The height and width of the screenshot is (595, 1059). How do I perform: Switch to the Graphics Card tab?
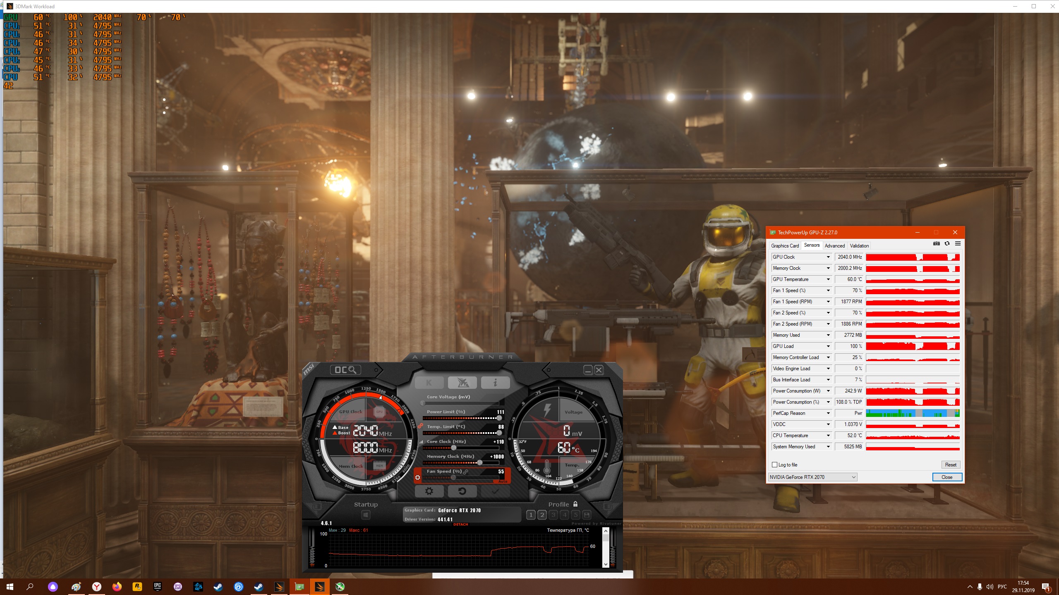785,246
